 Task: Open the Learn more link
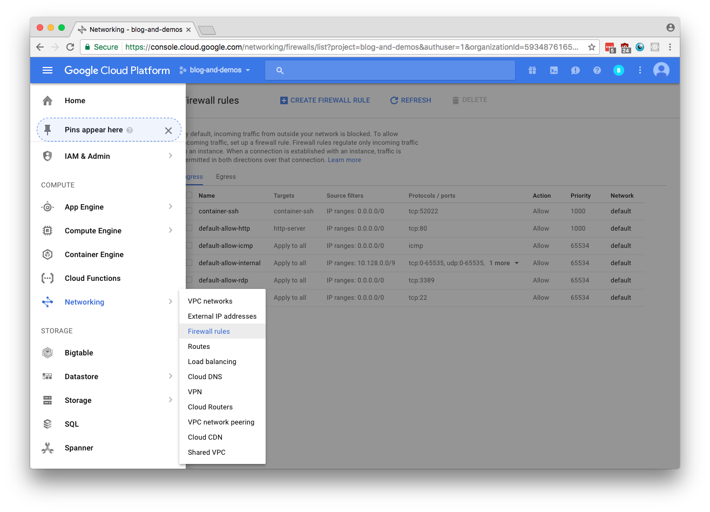coord(344,160)
